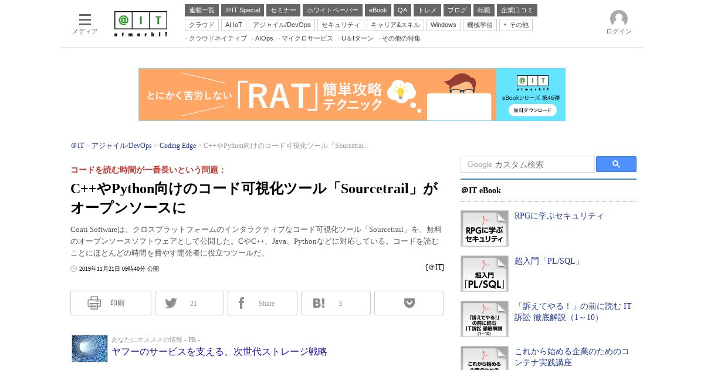The width and height of the screenshot is (704, 370).
Task: Share article on Facebook button
Action: click(x=262, y=303)
